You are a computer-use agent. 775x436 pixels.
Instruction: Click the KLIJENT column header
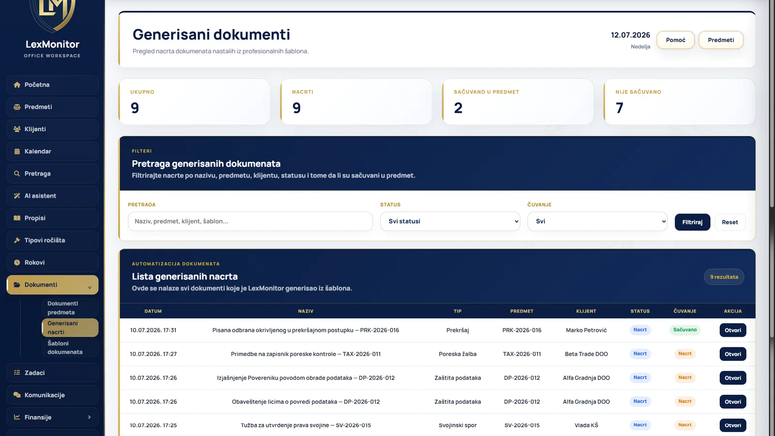(x=586, y=311)
